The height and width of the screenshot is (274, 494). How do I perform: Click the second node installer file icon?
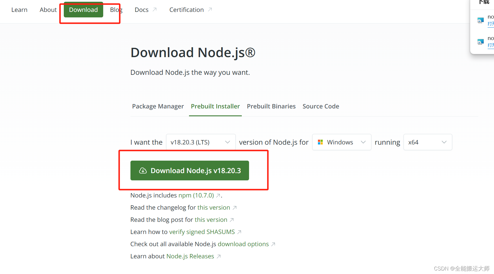pos(480,41)
